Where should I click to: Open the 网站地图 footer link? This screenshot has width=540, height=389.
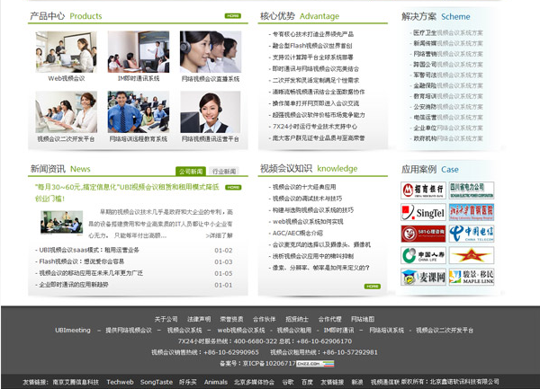pos(363,319)
